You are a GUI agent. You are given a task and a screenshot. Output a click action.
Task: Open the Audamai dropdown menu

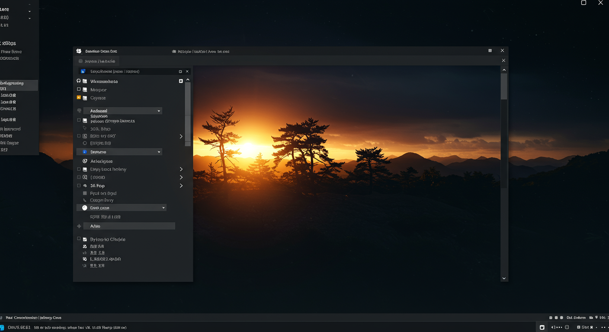click(x=123, y=110)
